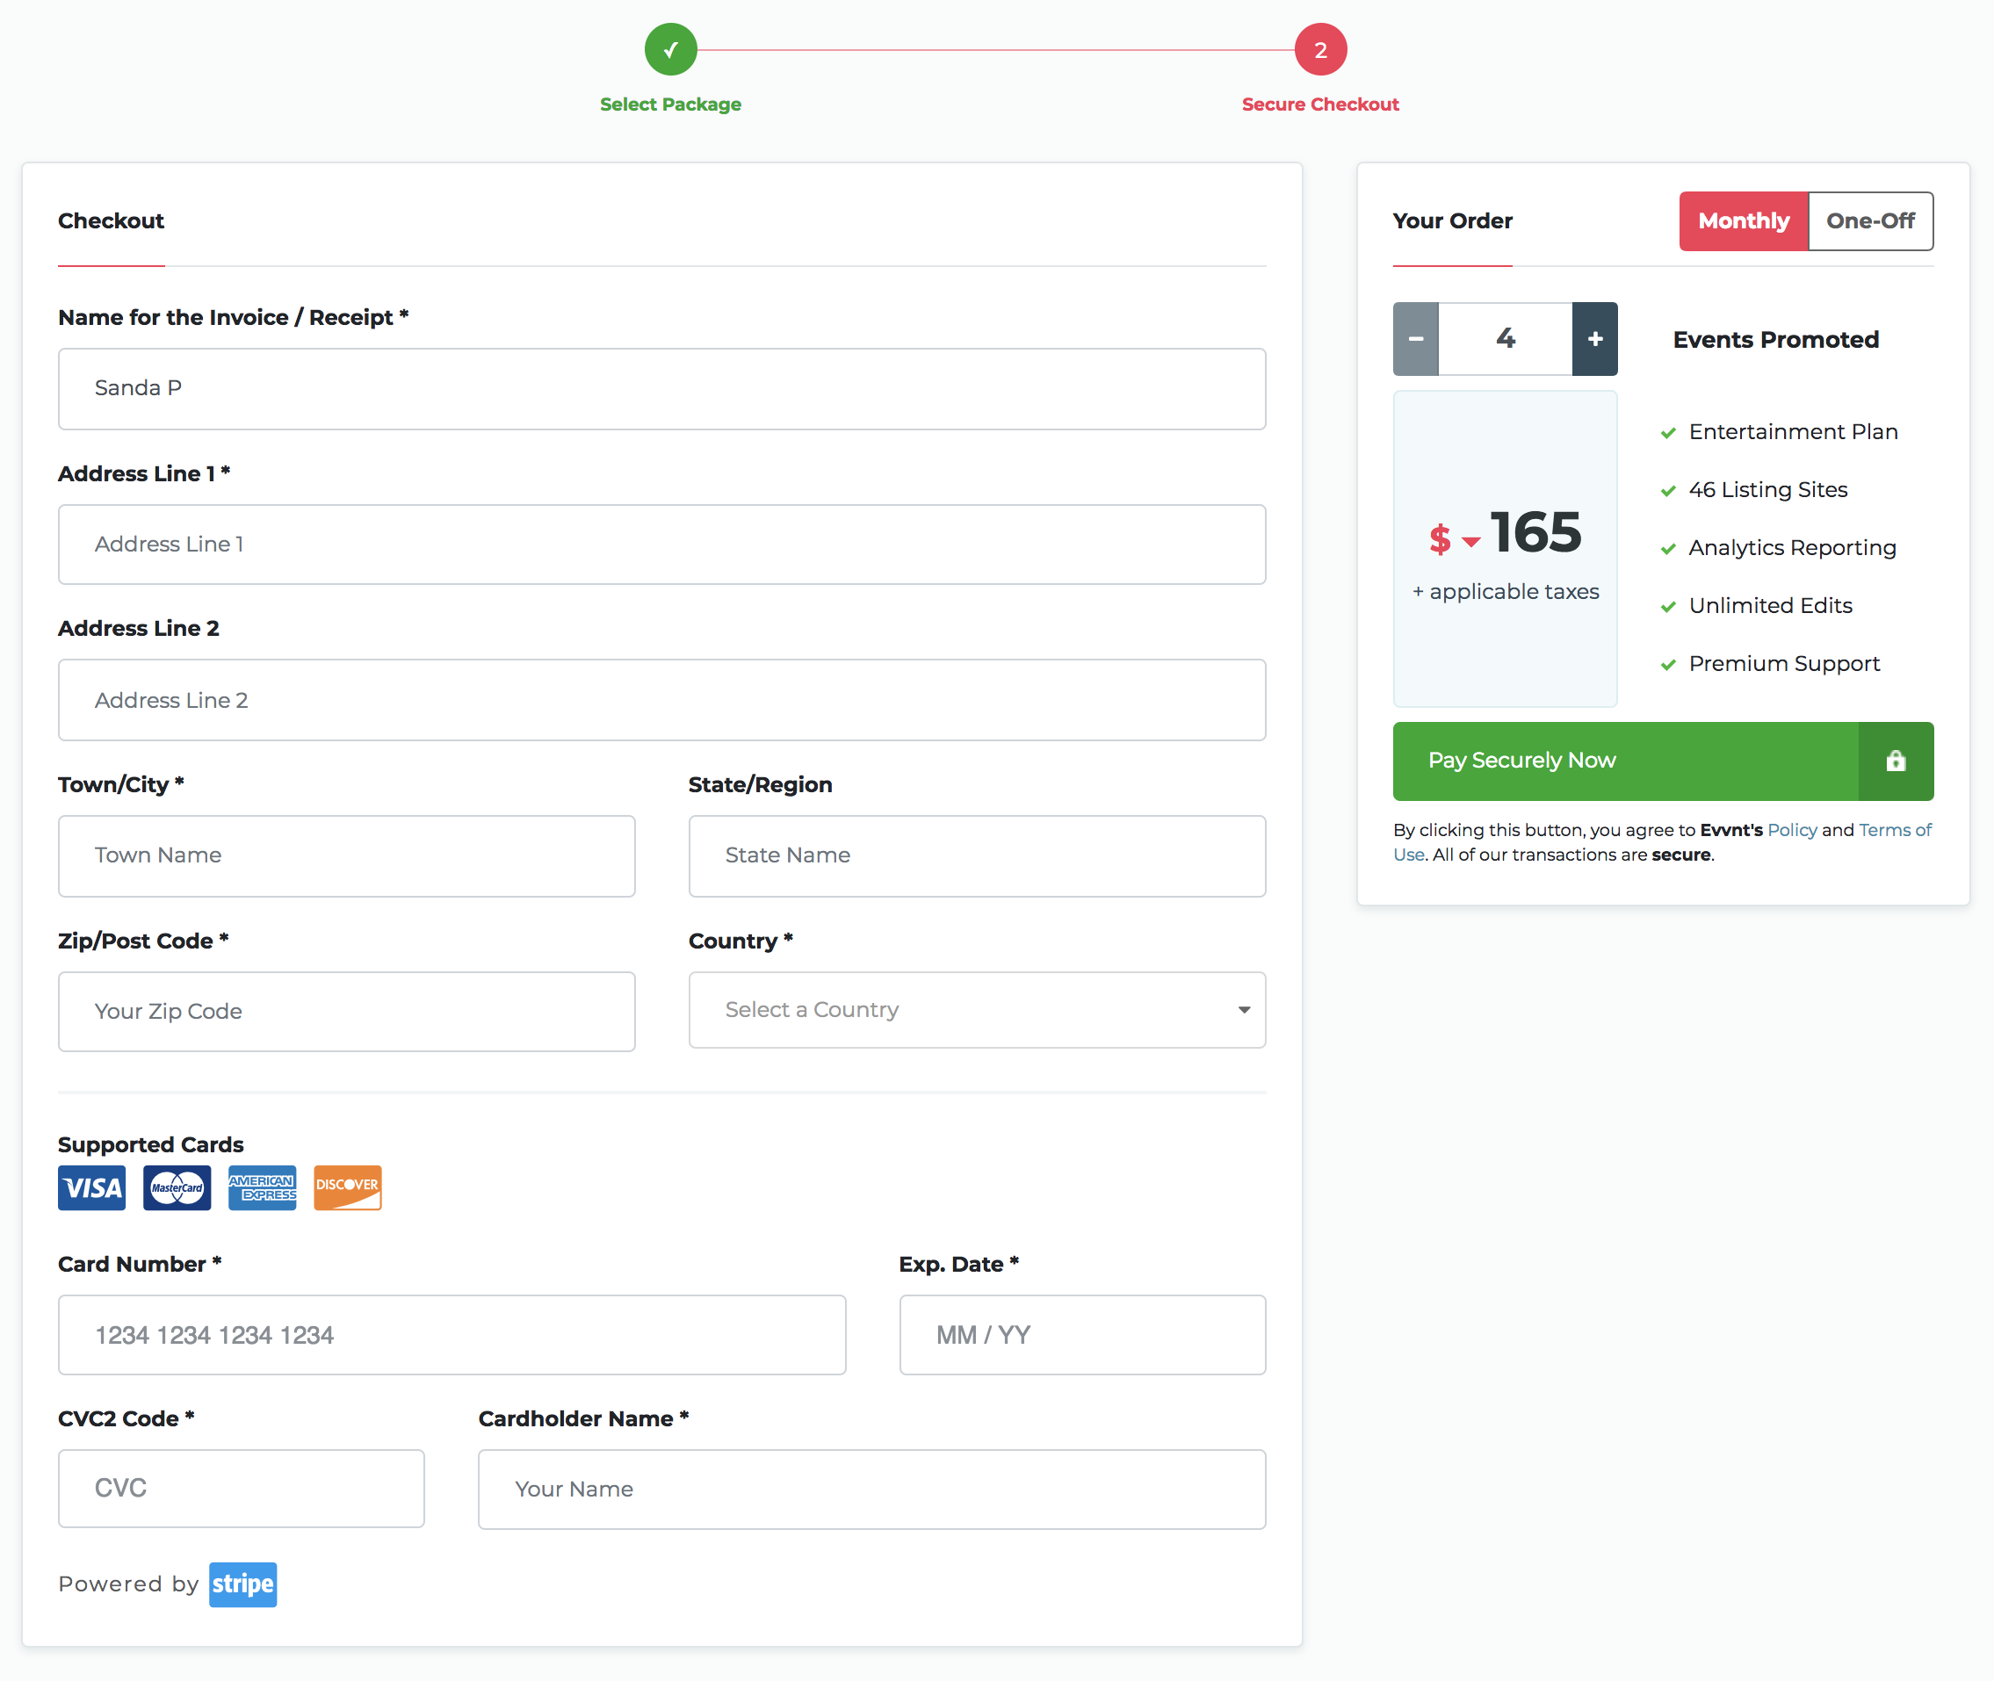Click the Unlimited Edits checkmark icon

(x=1668, y=608)
